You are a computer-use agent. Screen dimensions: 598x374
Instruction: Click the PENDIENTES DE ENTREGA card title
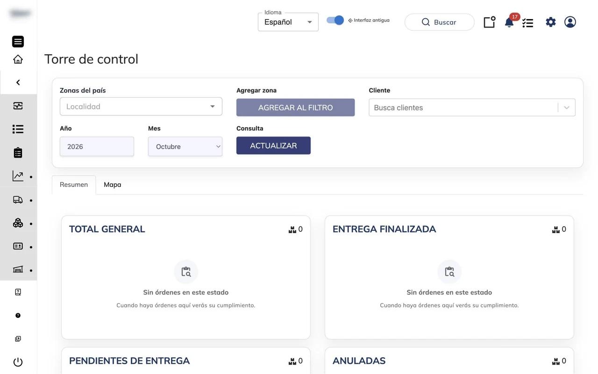129,361
